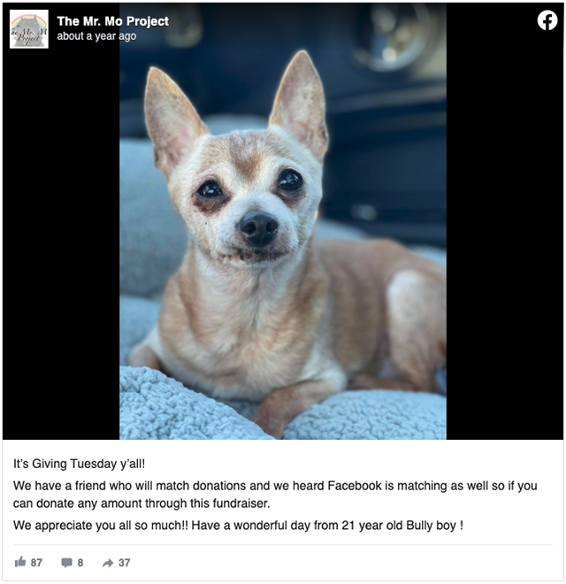Click the 'It's Giving Tuesday y'all!' text

pyautogui.click(x=79, y=464)
